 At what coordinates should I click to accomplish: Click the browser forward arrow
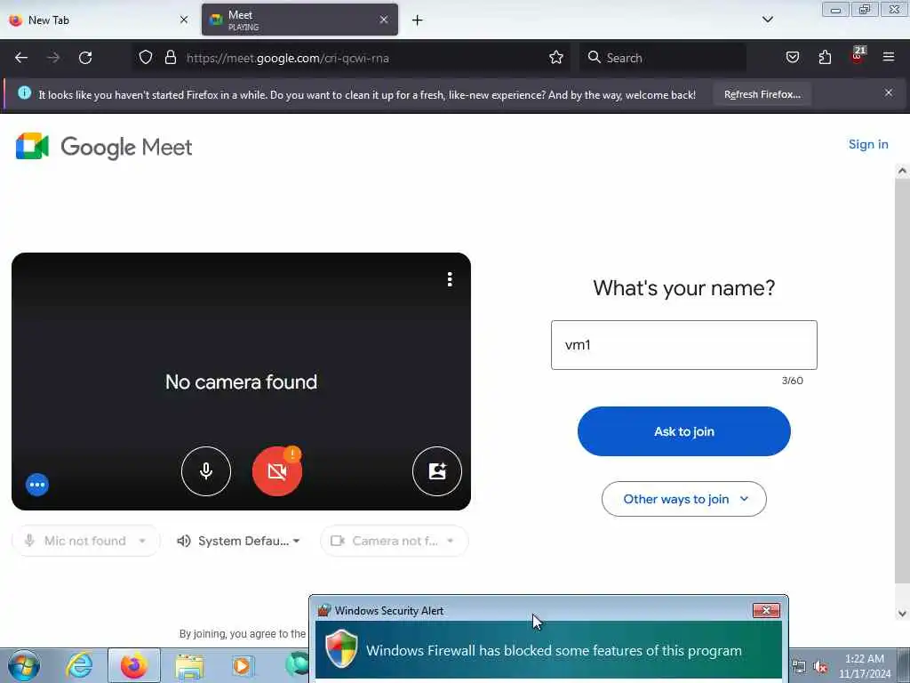53,58
